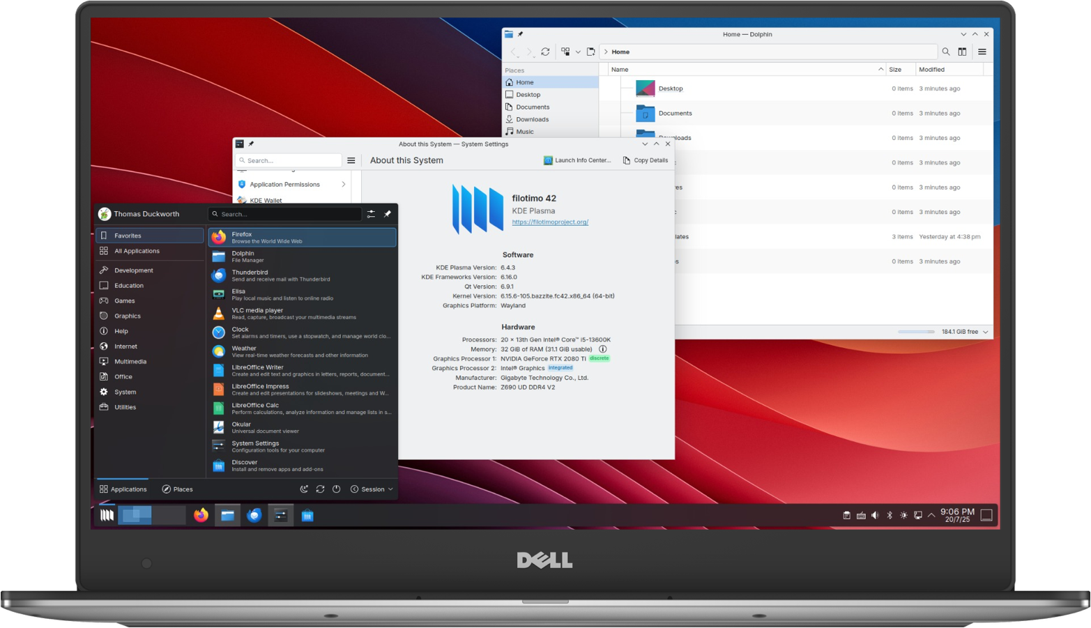Screen dimensions: 1091x628
Task: Click Peek at Desktop button
Action: (x=986, y=515)
